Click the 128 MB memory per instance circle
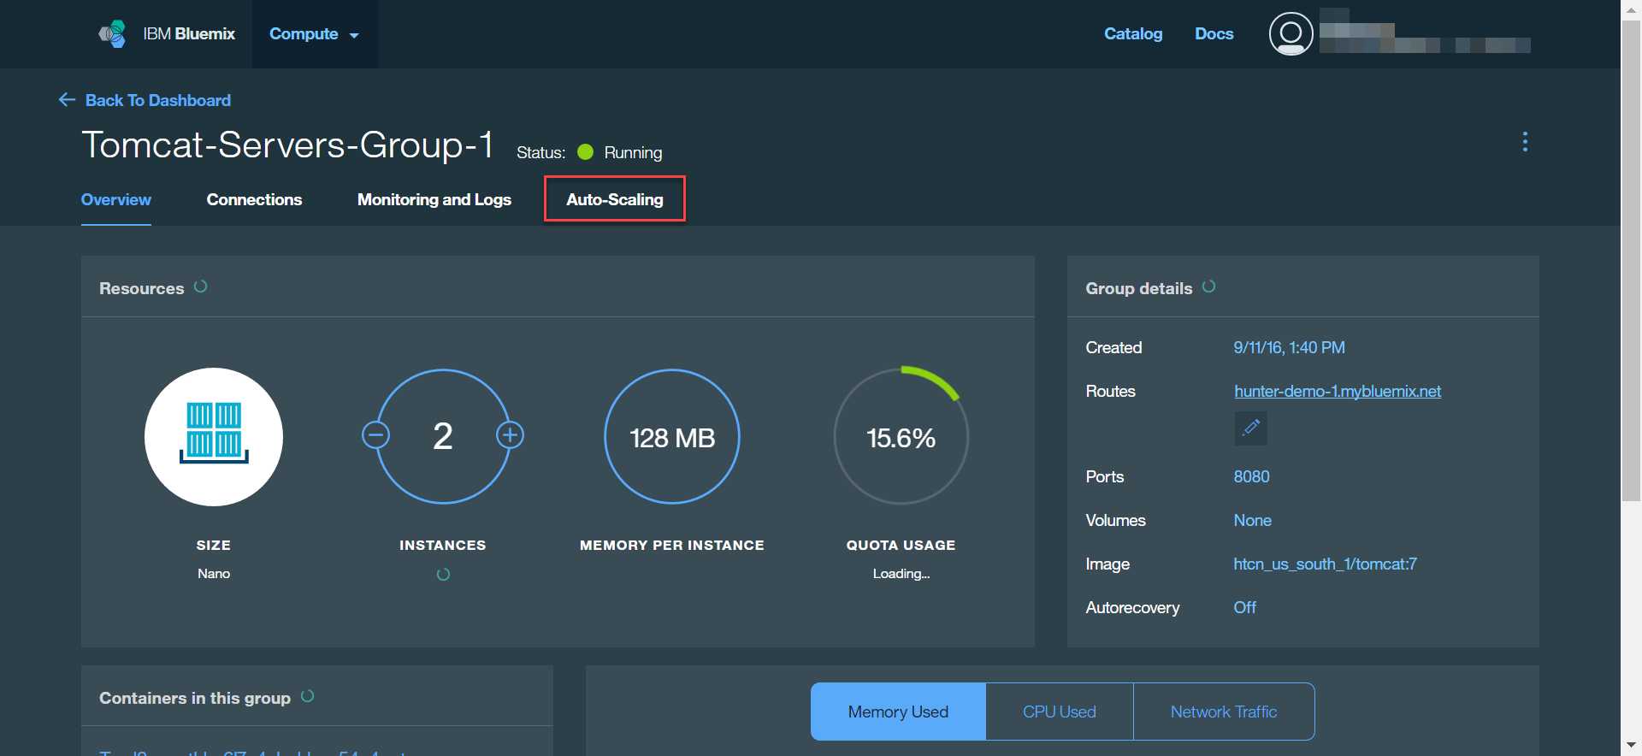 coord(672,437)
